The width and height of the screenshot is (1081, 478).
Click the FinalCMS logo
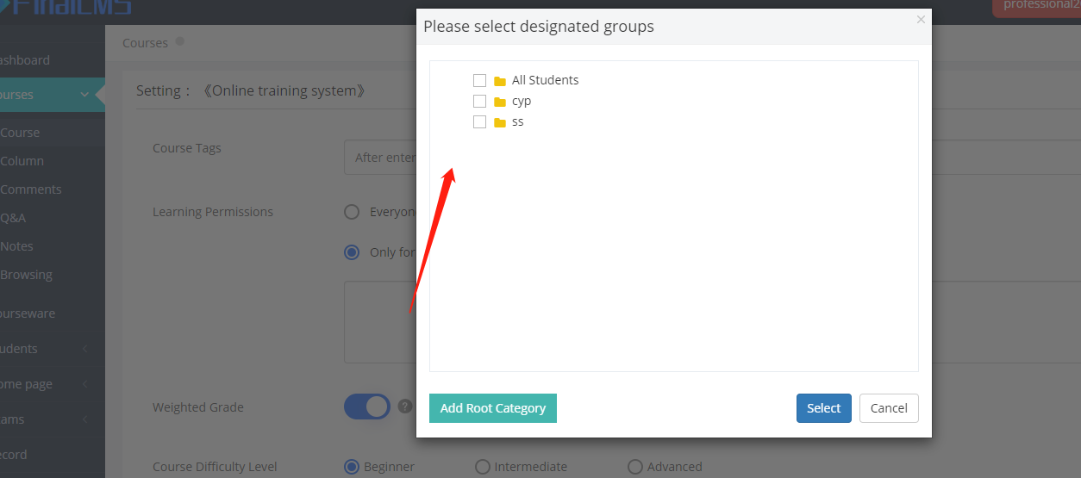[x=66, y=8]
